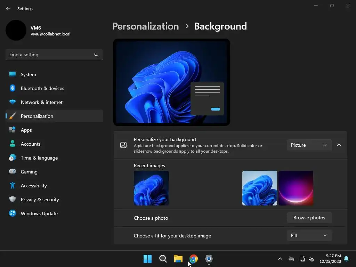This screenshot has width=356, height=267.
Task: Click the Privacy & security shield icon
Action: point(13,199)
